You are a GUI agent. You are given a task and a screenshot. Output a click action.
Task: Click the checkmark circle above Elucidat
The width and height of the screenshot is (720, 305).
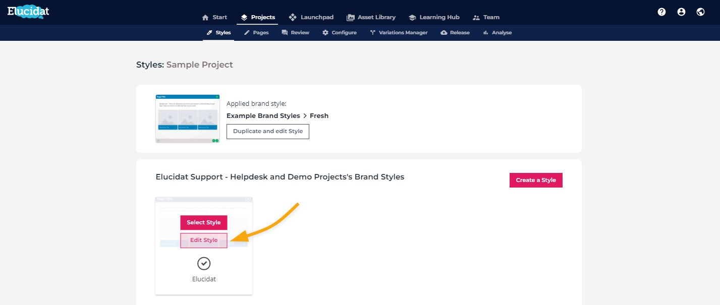pos(204,263)
